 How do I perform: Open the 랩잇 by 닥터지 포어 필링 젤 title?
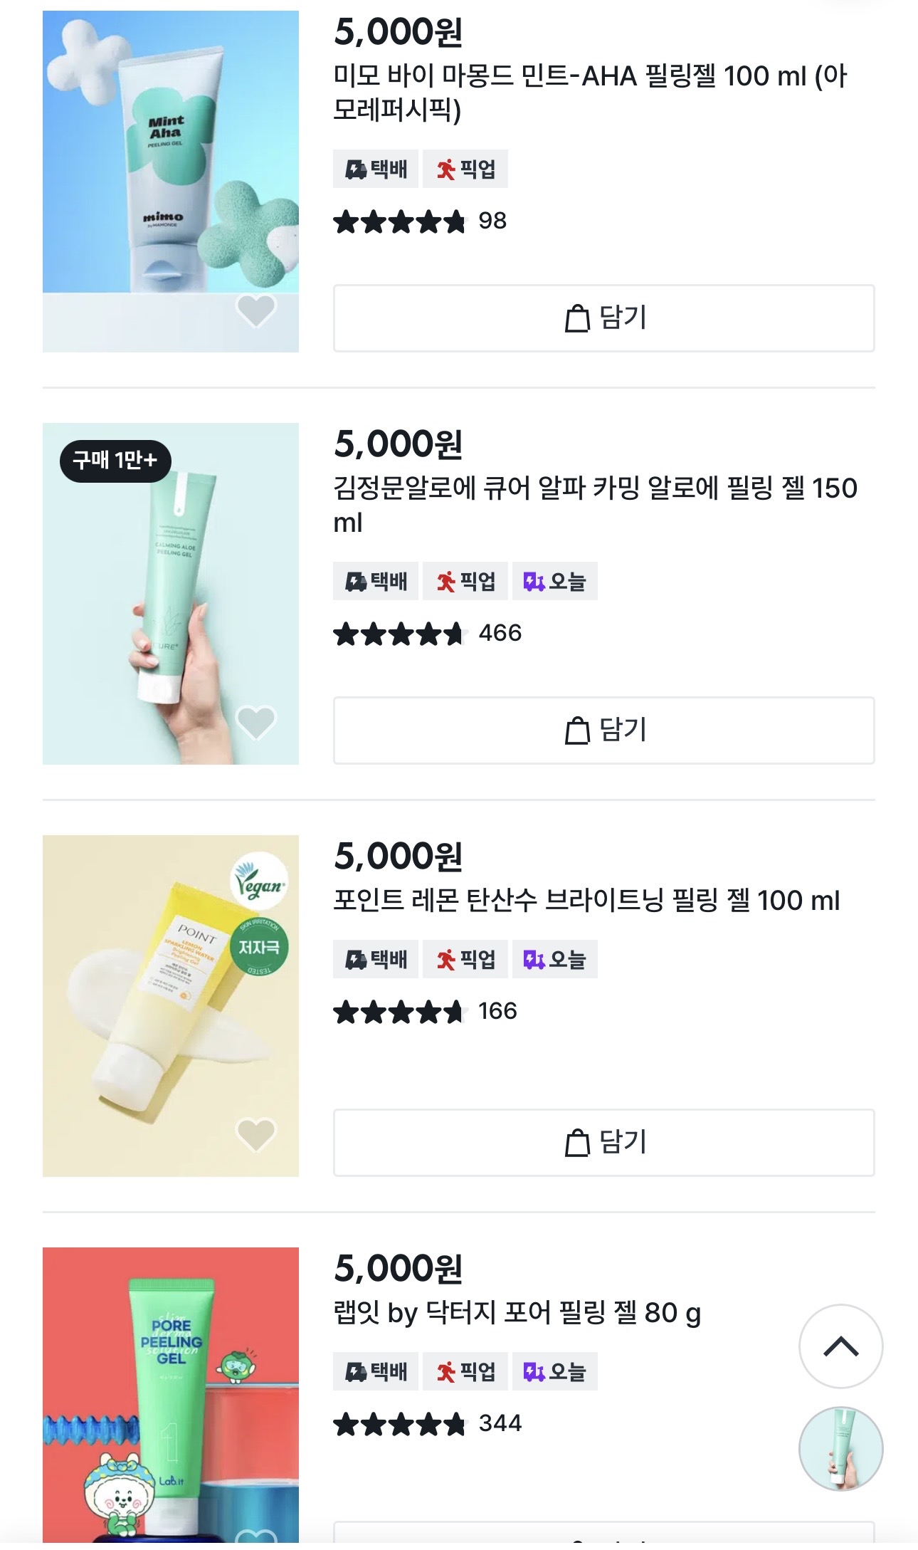[517, 1312]
